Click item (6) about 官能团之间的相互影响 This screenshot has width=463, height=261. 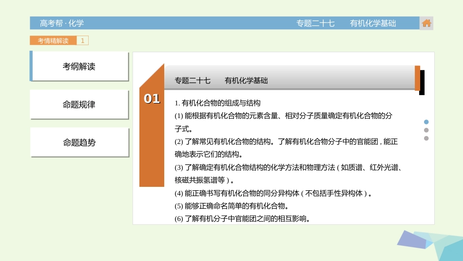[242, 219]
